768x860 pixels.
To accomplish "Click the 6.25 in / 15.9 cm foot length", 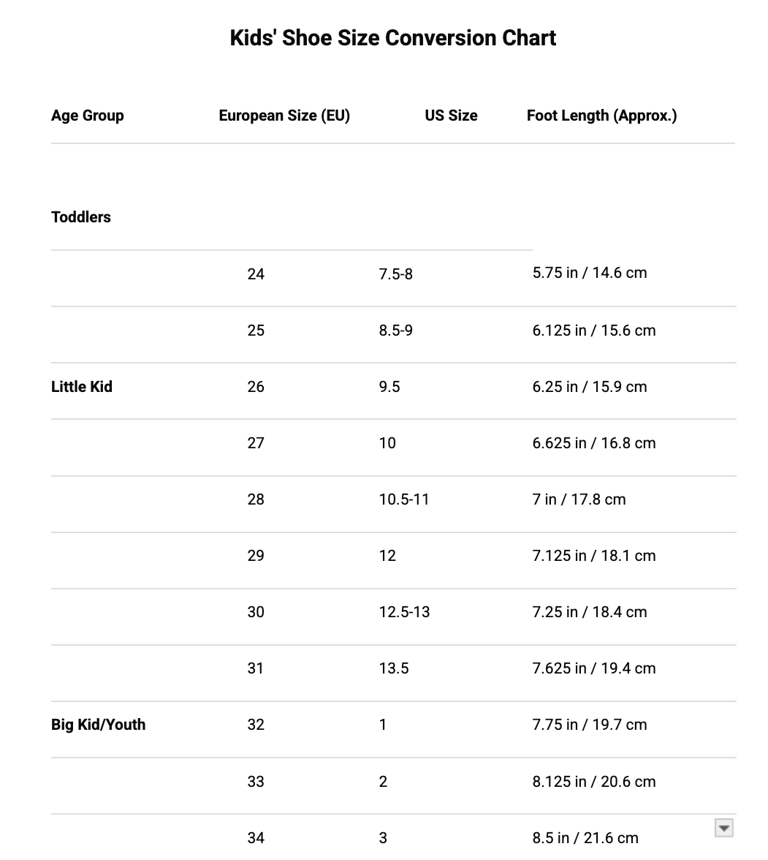I will click(589, 387).
